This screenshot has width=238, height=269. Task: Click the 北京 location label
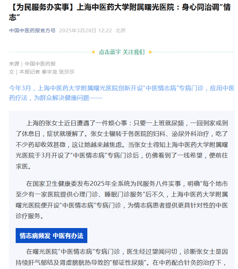point(121,31)
